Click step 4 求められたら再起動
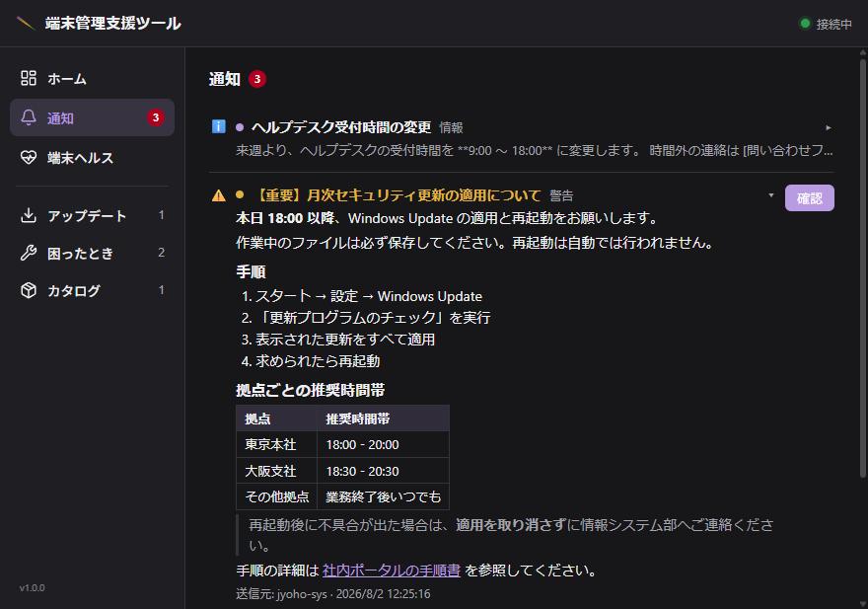Image resolution: width=868 pixels, height=609 pixels. pyautogui.click(x=311, y=360)
